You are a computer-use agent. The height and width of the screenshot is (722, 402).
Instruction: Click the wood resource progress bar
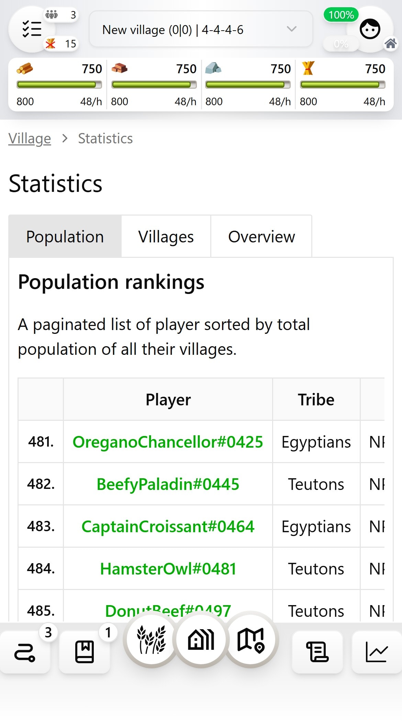pyautogui.click(x=59, y=85)
